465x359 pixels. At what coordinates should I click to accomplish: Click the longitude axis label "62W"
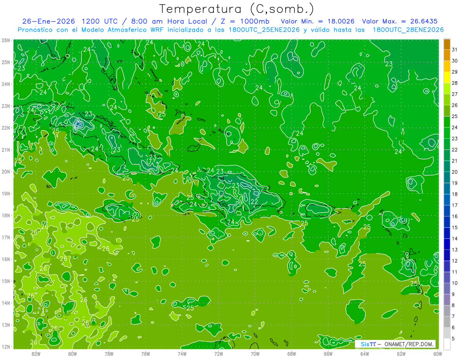click(401, 354)
